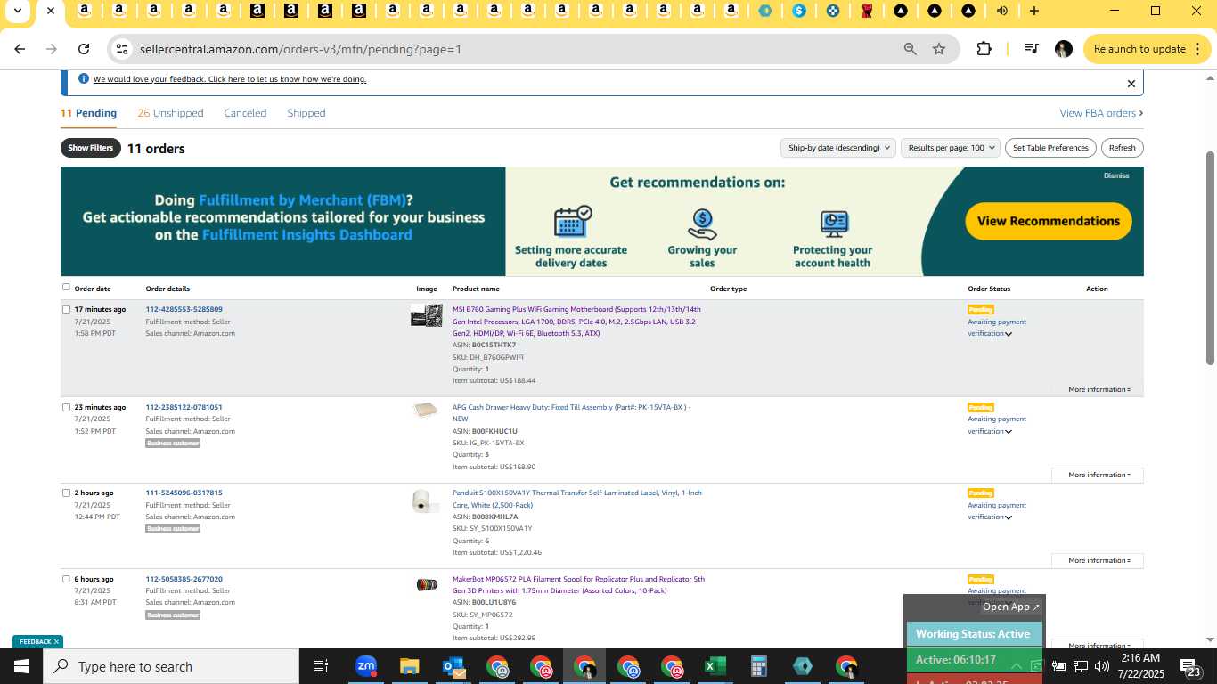Open the 'We would love your feedback' link

(230, 79)
